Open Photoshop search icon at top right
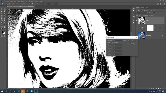The height and width of the screenshot is (93, 166). pos(158,4)
